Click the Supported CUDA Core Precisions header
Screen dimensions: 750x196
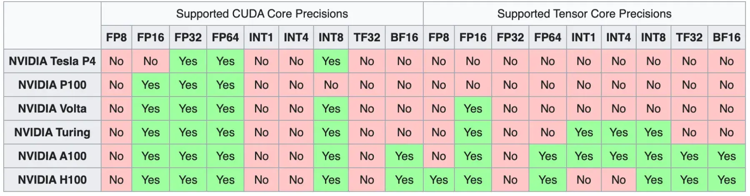[x=262, y=14]
